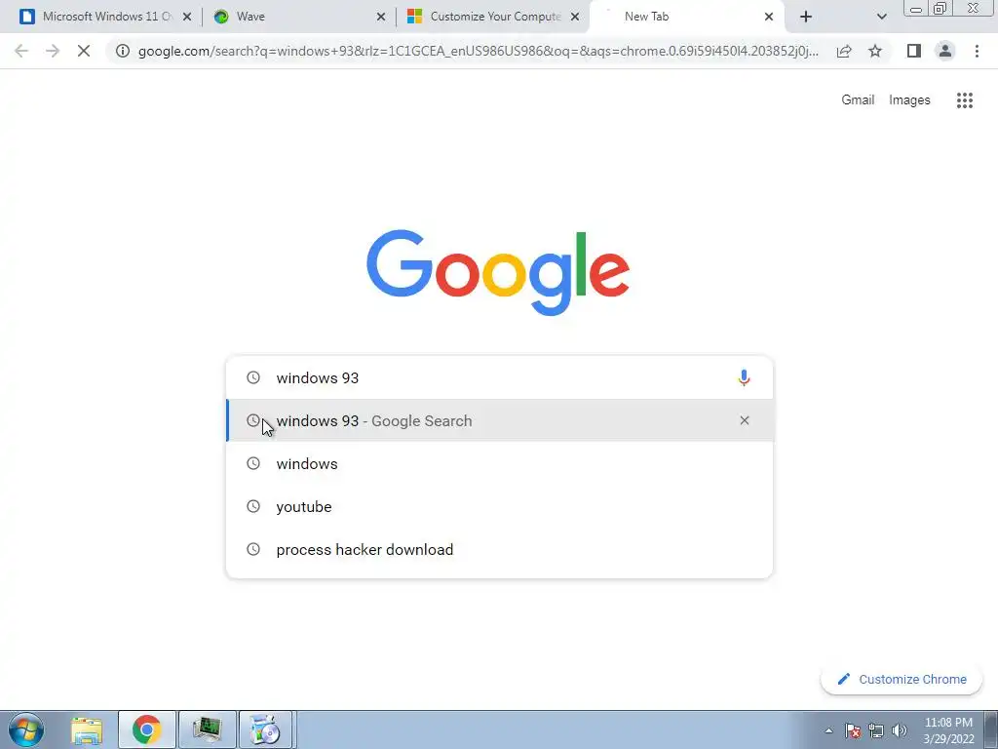Open the Google apps grid
The image size is (998, 749).
pos(964,100)
